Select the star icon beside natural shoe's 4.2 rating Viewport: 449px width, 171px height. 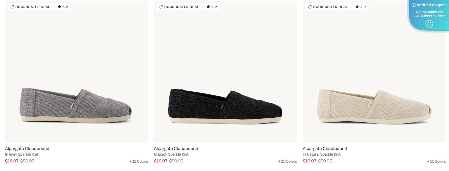tap(357, 7)
